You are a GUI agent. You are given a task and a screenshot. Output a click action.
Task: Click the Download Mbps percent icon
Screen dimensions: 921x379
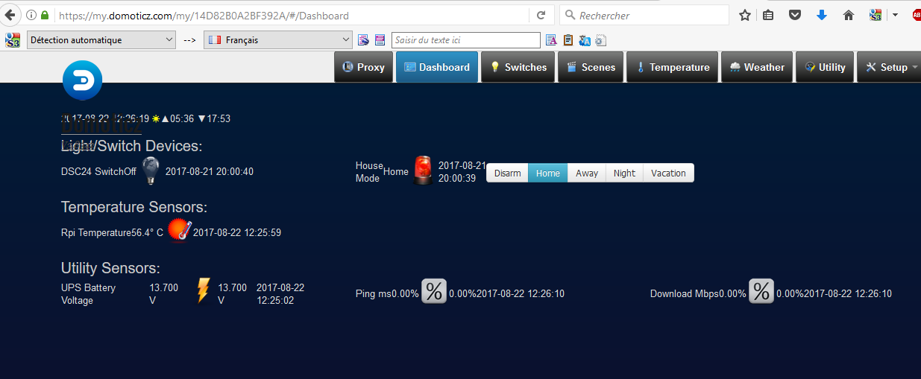coord(761,291)
